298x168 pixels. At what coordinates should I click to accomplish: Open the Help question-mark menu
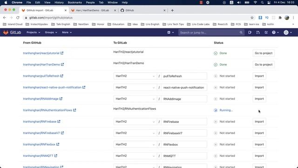[275, 33]
